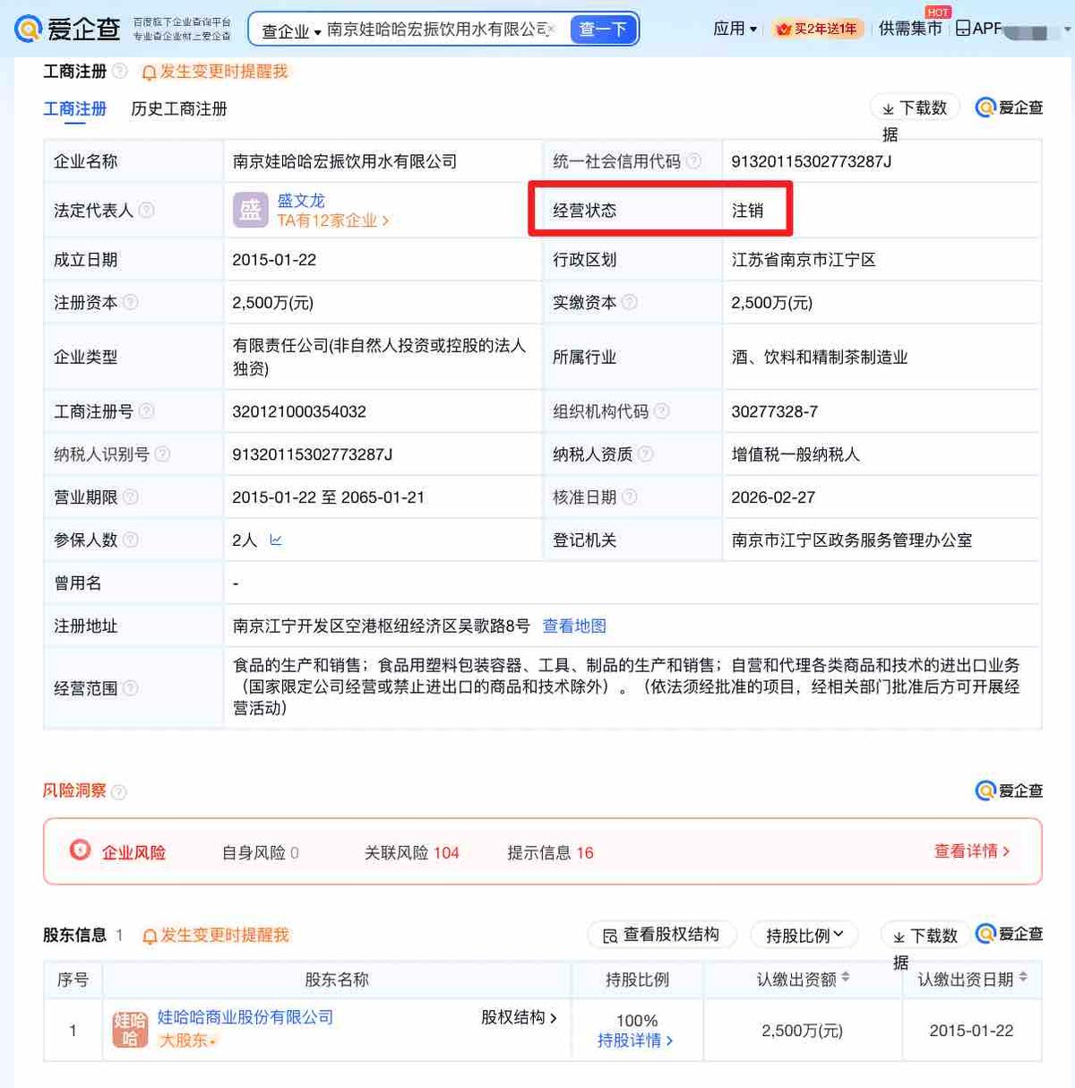Open the 持股比例 filter dropdown

coord(804,935)
